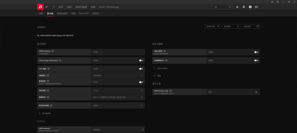Screen dimensions: 297x133
Task: Open notifications bell icon
Action: tap(244, 7)
